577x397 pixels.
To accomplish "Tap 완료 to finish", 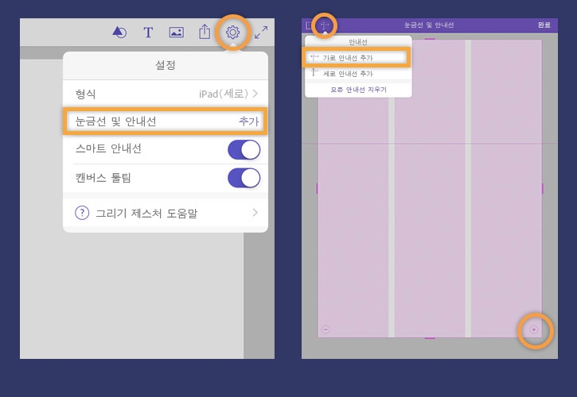I will point(544,25).
